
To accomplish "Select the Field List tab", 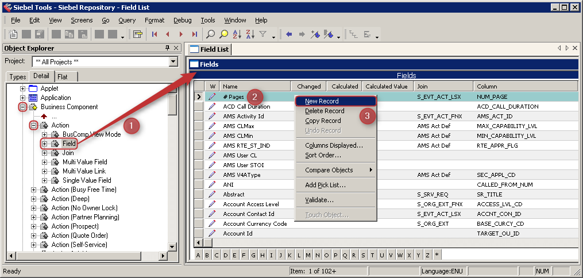I will (x=209, y=49).
